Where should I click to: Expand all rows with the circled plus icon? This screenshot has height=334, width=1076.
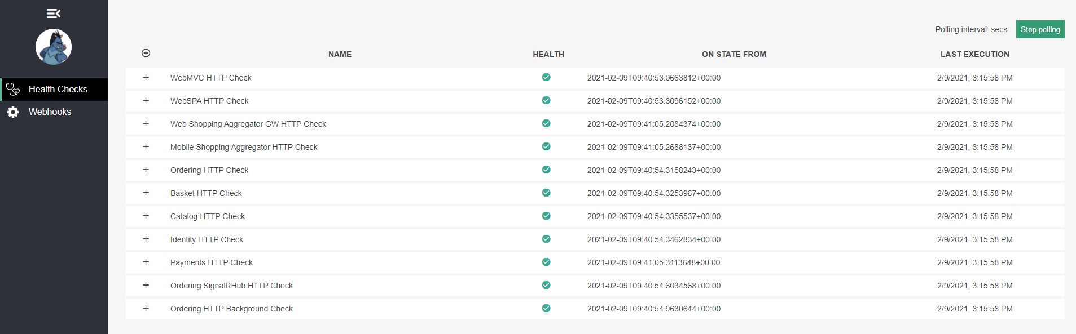[x=146, y=53]
